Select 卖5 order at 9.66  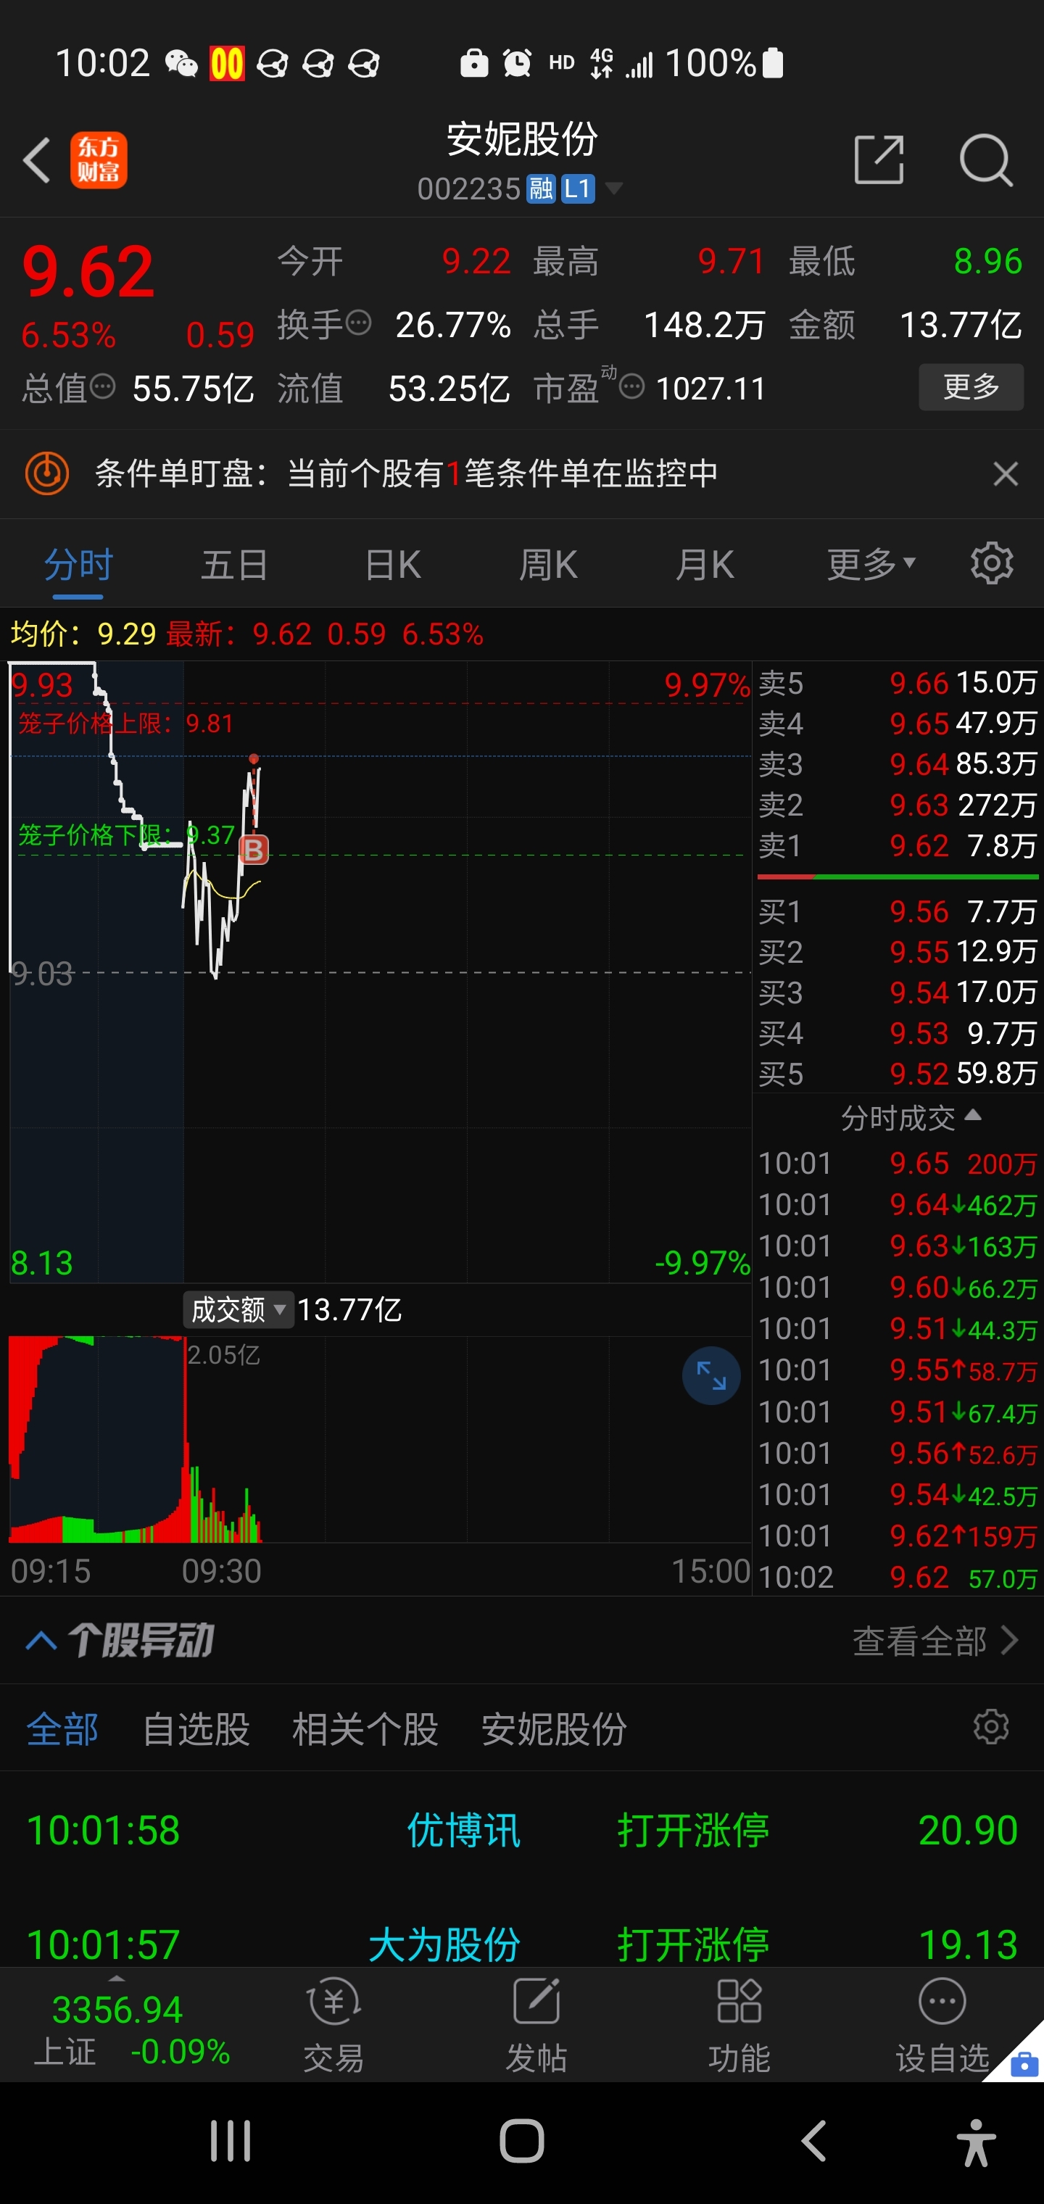point(898,683)
